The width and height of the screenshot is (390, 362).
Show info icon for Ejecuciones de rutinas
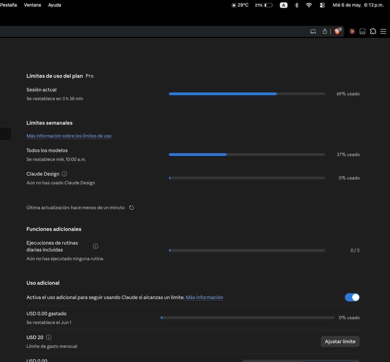coord(96,246)
